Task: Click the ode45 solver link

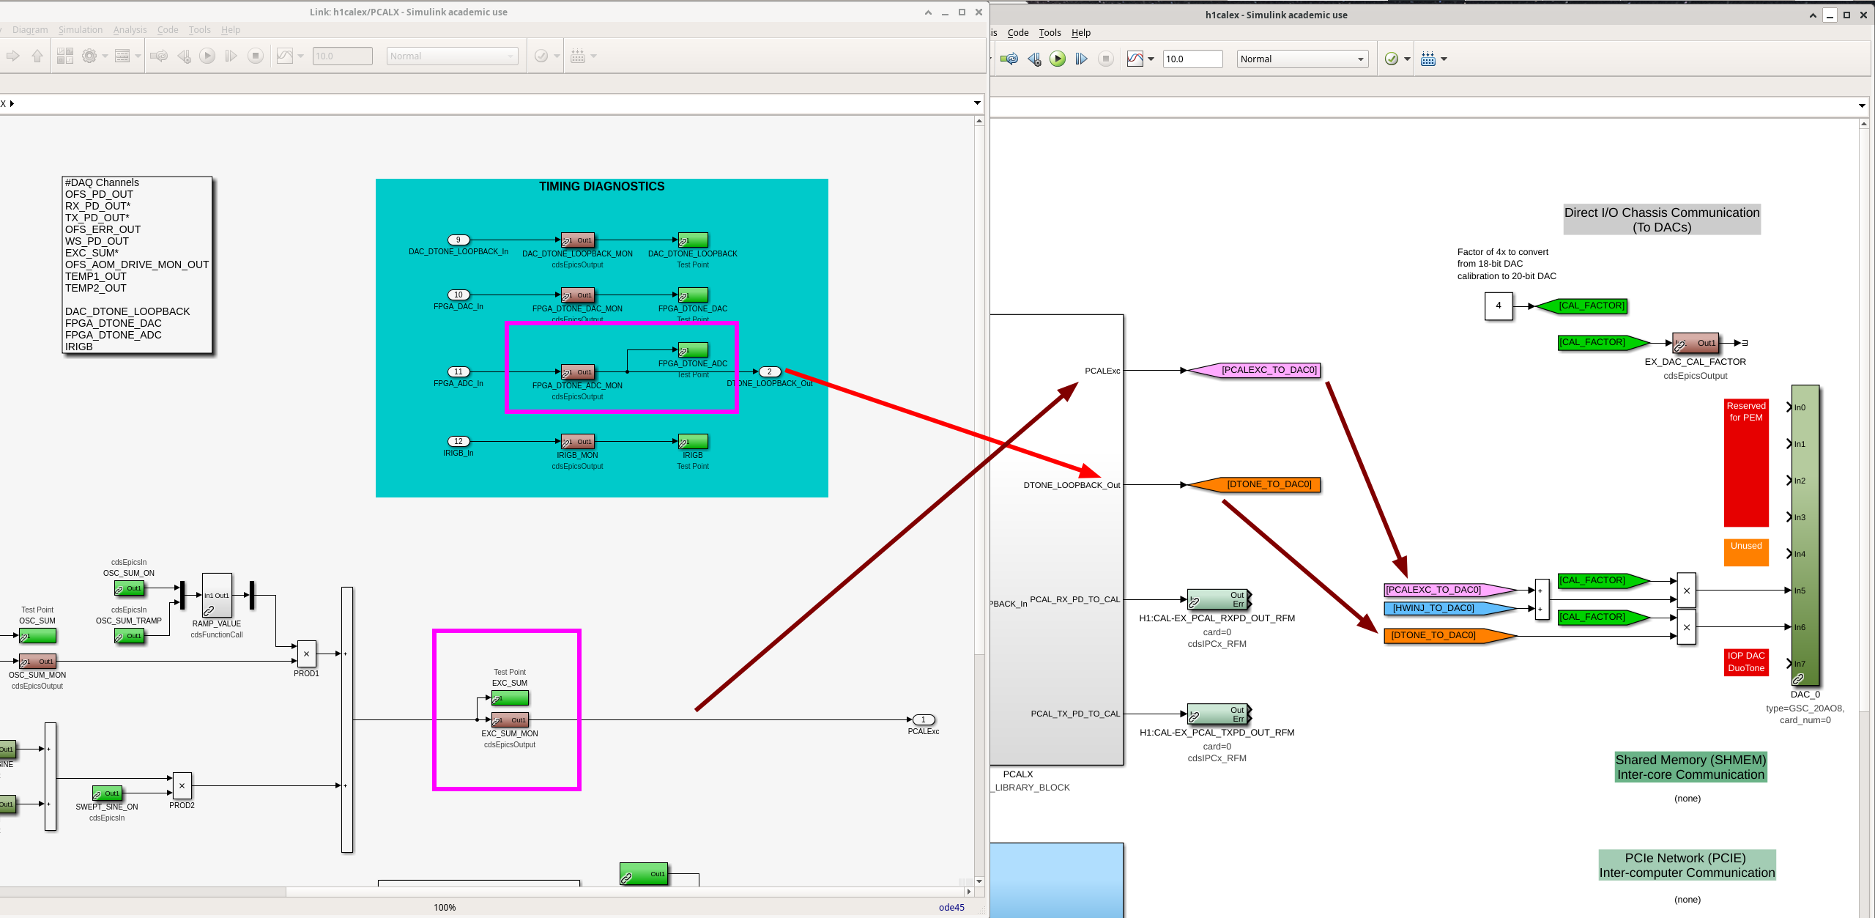Action: [951, 907]
